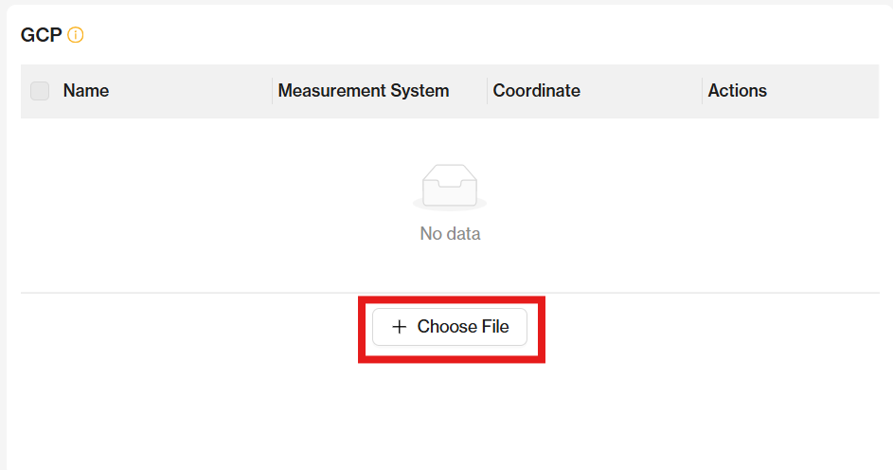
Task: Click the Actions column header
Action: [737, 91]
